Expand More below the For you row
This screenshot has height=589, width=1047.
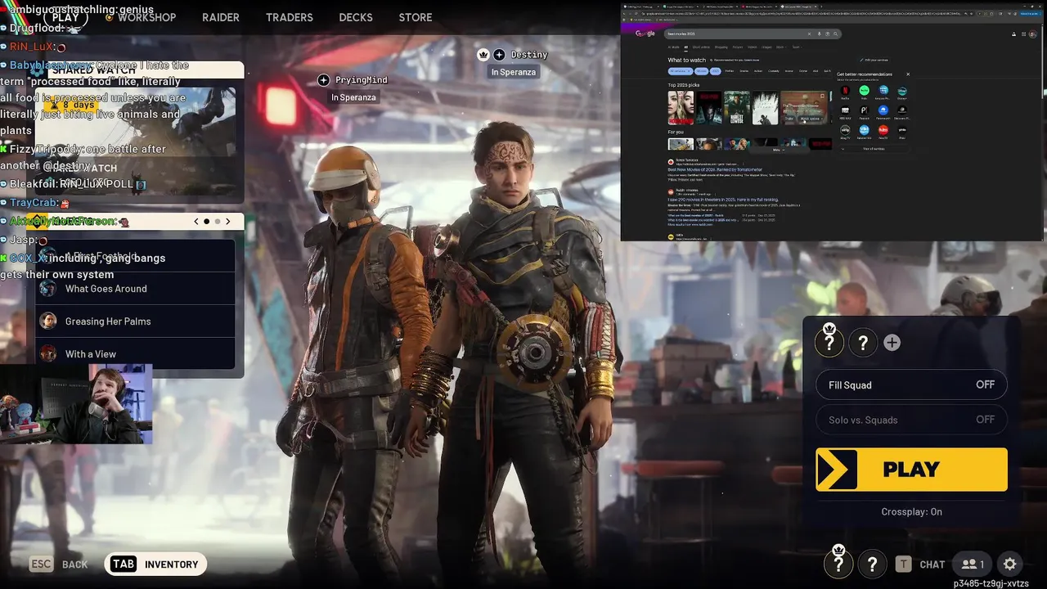tap(779, 150)
